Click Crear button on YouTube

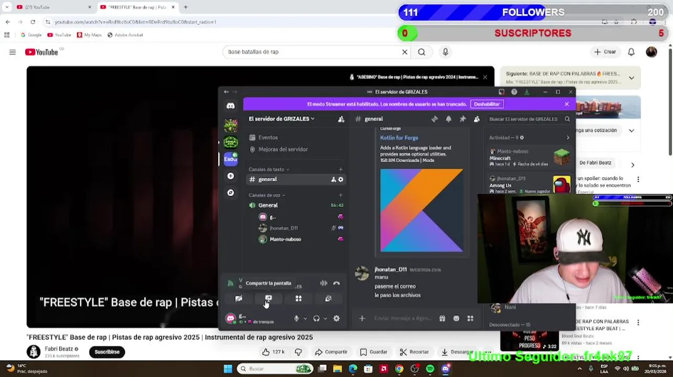tap(605, 52)
